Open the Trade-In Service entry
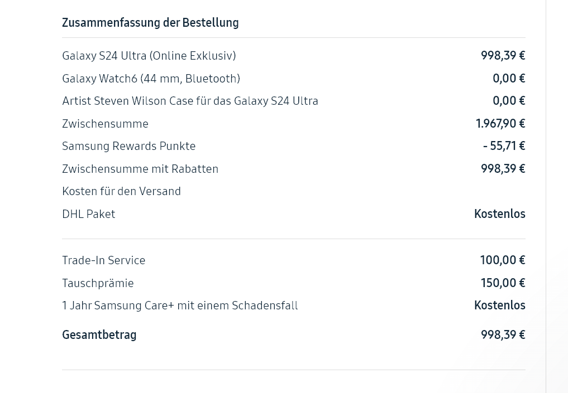The height and width of the screenshot is (393, 568). pos(103,260)
